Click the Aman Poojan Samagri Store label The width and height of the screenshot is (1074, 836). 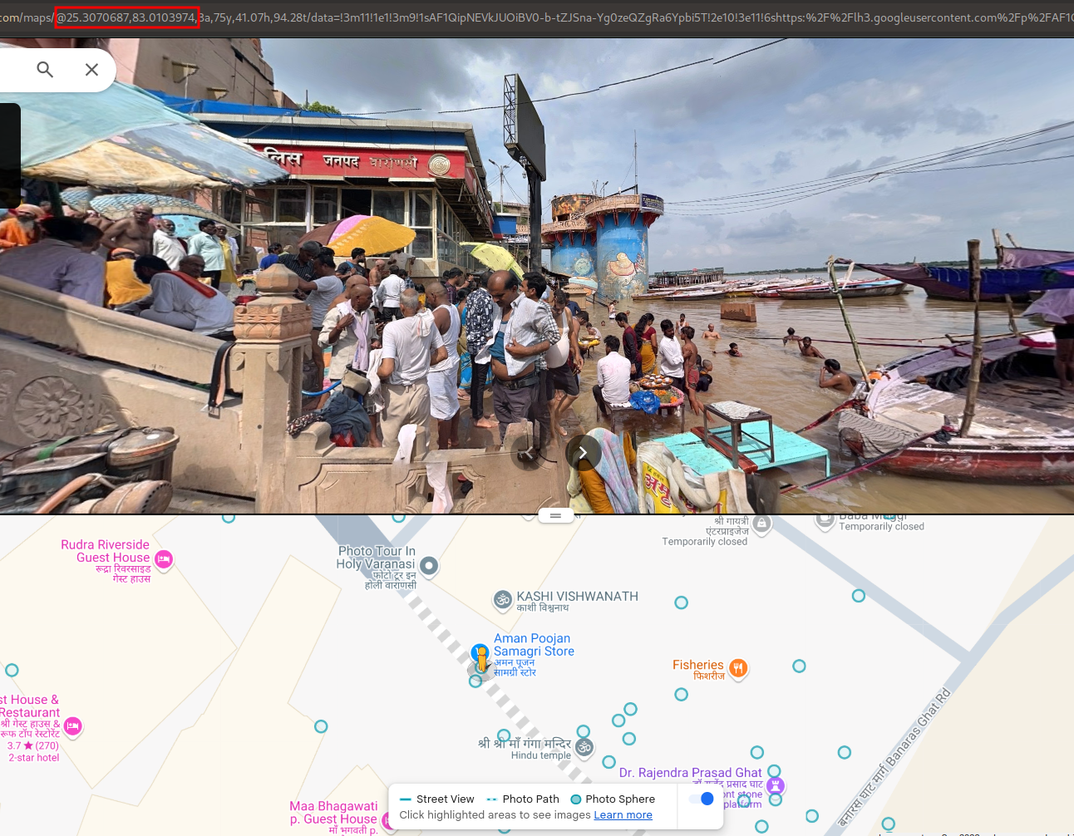coord(534,645)
